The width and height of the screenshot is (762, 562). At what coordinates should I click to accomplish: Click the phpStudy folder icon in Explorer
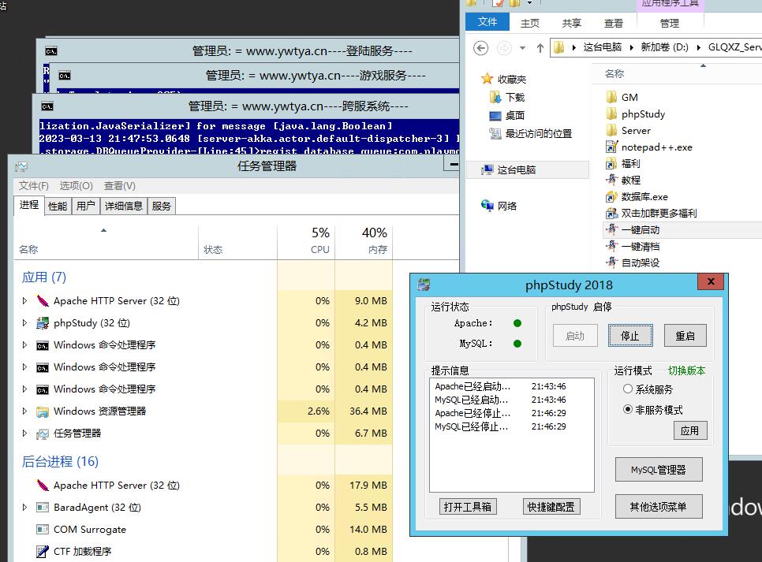tap(611, 114)
